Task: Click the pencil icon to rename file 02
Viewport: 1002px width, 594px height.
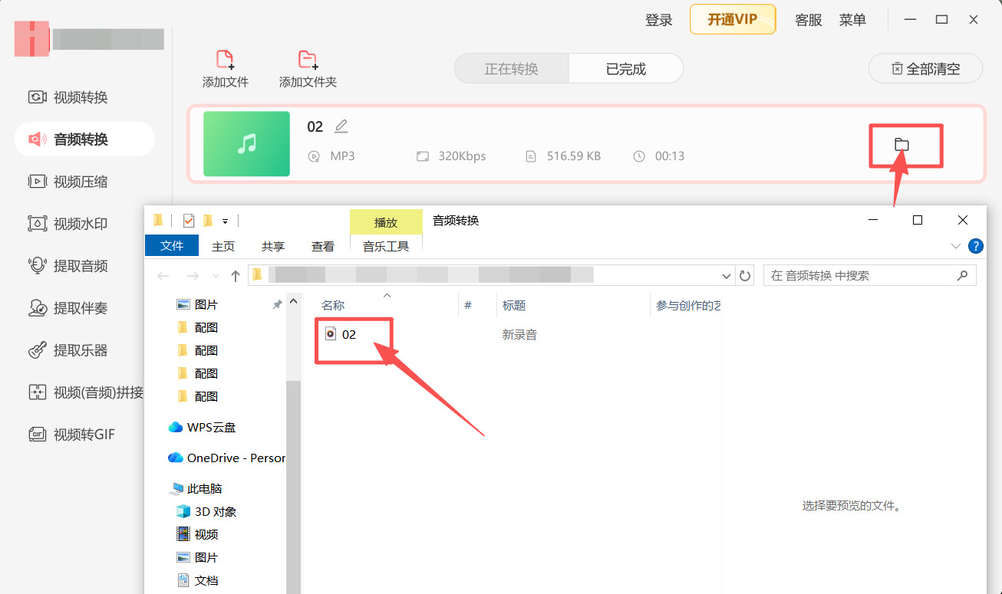Action: pyautogui.click(x=341, y=126)
